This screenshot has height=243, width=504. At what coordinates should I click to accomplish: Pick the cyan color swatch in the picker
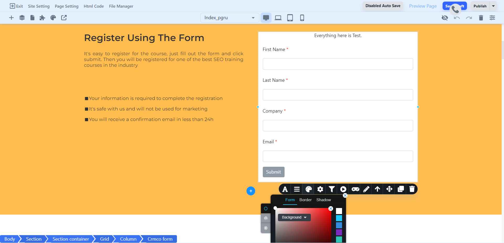point(339,218)
